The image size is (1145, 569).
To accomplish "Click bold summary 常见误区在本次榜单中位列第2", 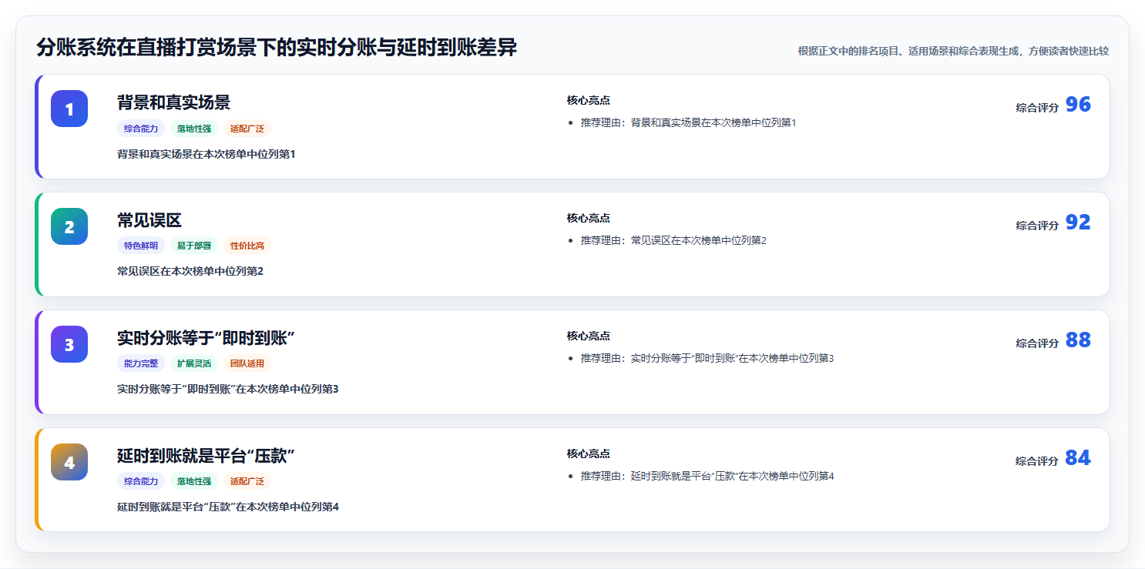I will pos(190,271).
